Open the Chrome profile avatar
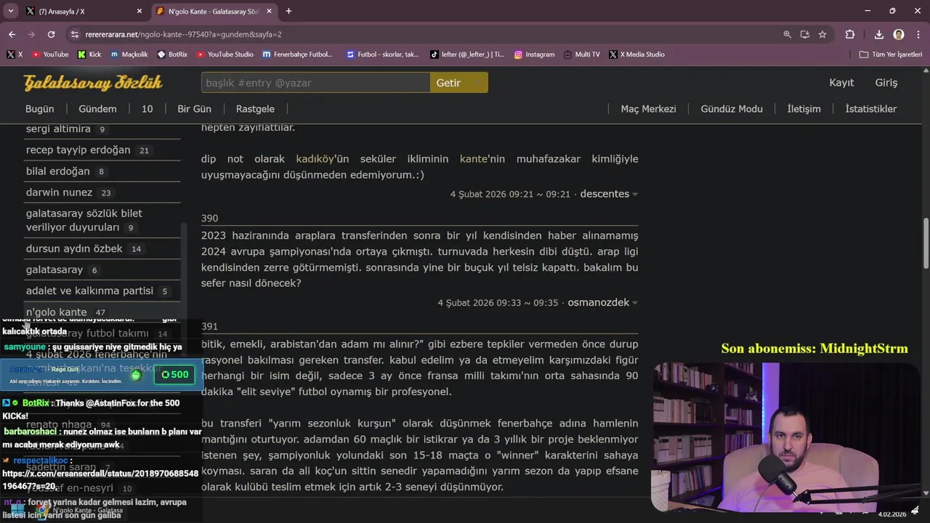The image size is (930, 523). click(x=899, y=34)
